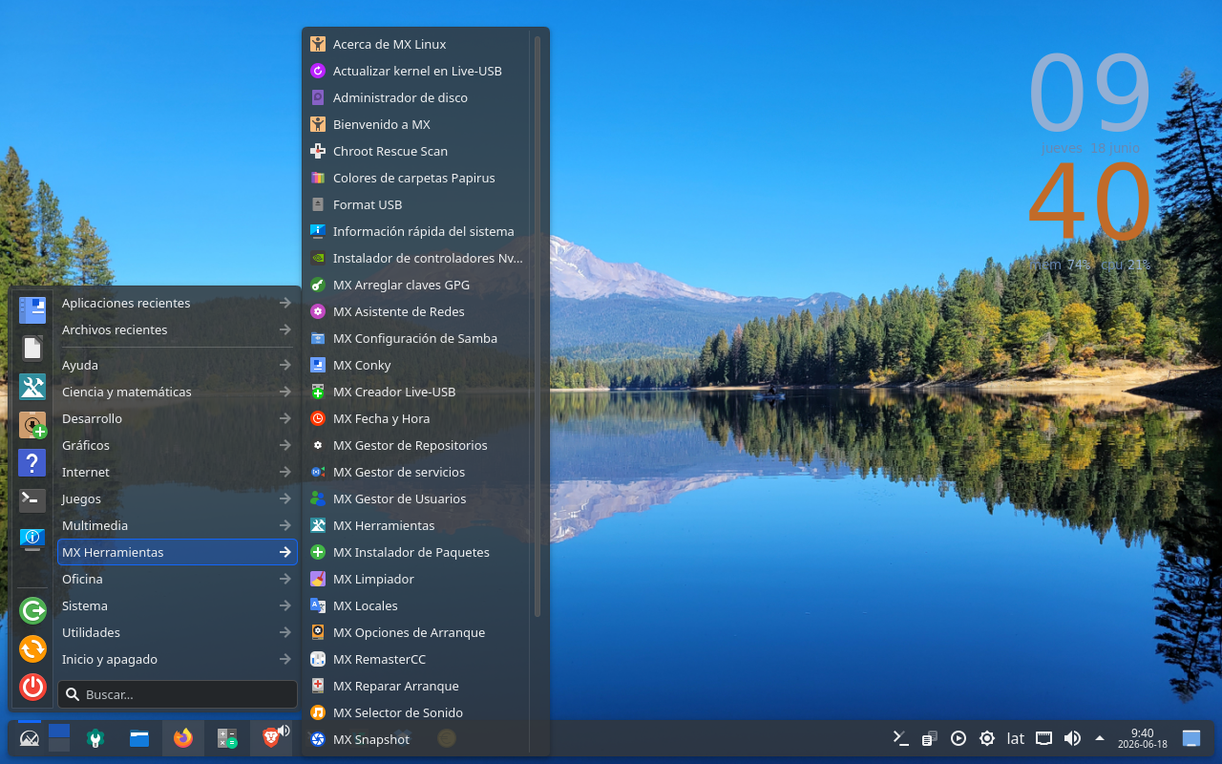Image resolution: width=1222 pixels, height=764 pixels.
Task: Open MX Fecha y Hora
Action: pyautogui.click(x=416, y=418)
